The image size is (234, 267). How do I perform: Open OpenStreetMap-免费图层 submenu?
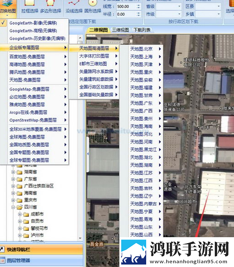(x=34, y=120)
